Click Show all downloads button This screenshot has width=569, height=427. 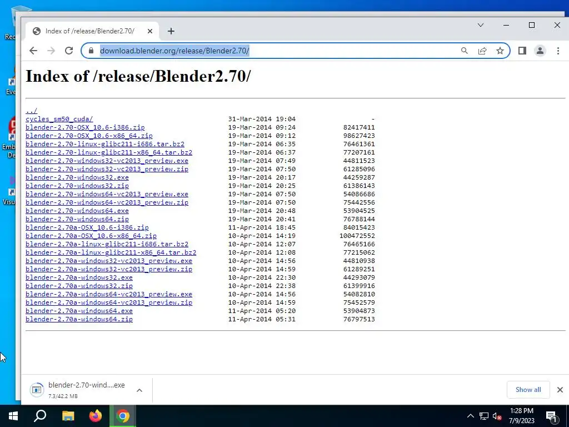point(528,390)
